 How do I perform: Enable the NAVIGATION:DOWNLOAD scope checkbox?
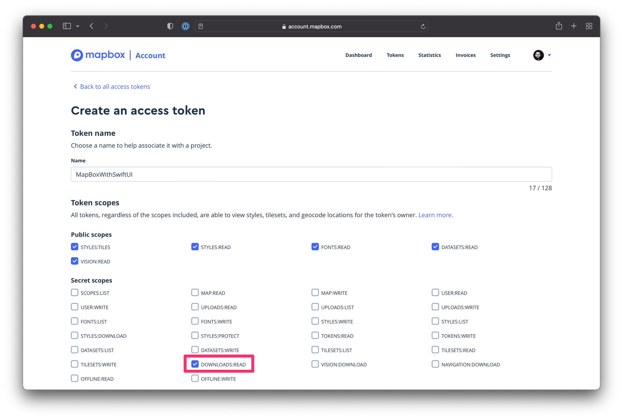click(x=435, y=364)
